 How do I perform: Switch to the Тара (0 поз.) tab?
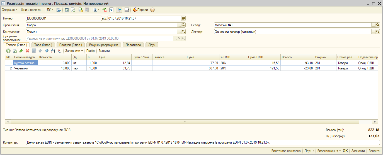click(43, 45)
